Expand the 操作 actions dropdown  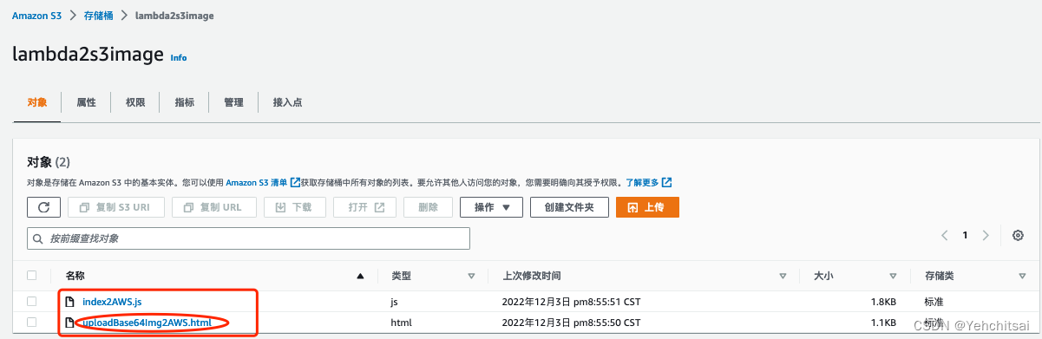pos(491,207)
